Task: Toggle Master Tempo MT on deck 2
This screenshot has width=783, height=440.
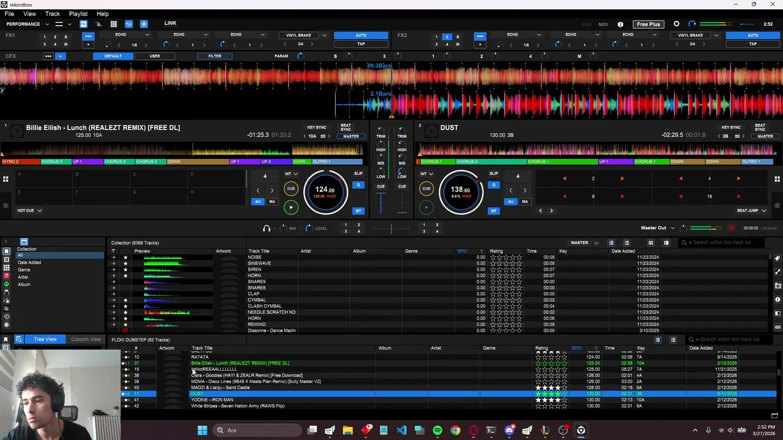Action: click(494, 211)
